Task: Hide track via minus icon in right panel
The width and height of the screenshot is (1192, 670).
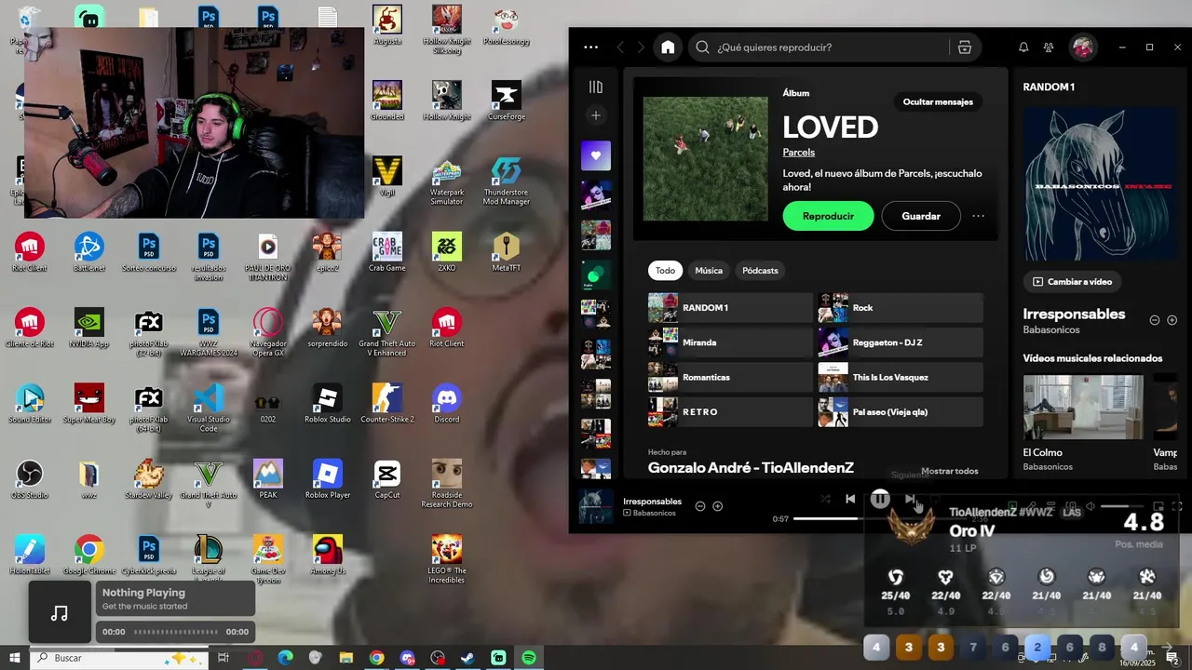Action: [x=1155, y=320]
